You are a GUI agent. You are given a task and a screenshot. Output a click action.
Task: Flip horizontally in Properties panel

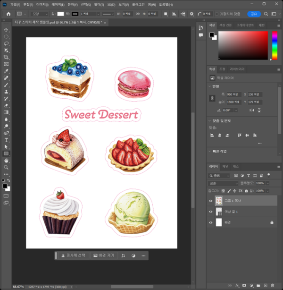tap(251, 110)
